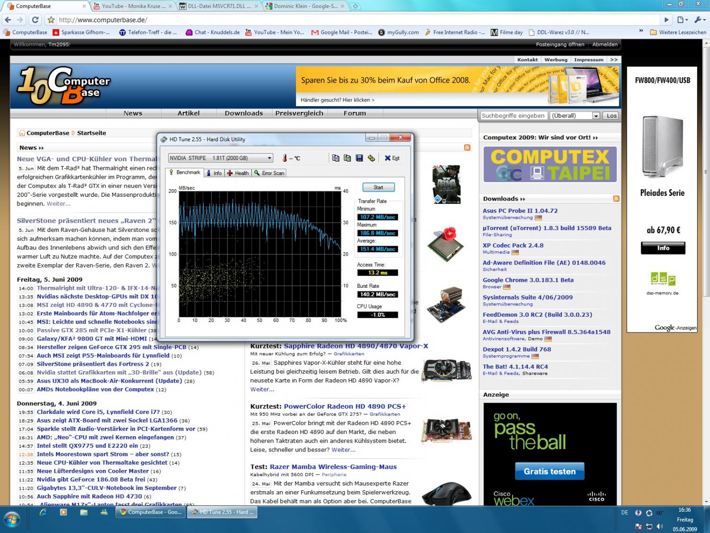Image resolution: width=710 pixels, height=533 pixels.
Task: Go forward in Chrome browser
Action: [x=20, y=20]
